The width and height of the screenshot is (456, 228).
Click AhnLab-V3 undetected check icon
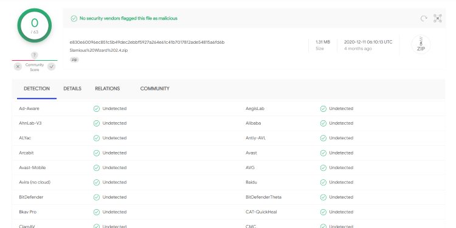pyautogui.click(x=97, y=123)
